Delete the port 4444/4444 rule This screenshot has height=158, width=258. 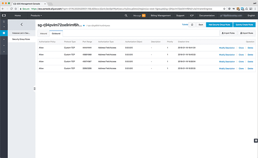pos(250,48)
